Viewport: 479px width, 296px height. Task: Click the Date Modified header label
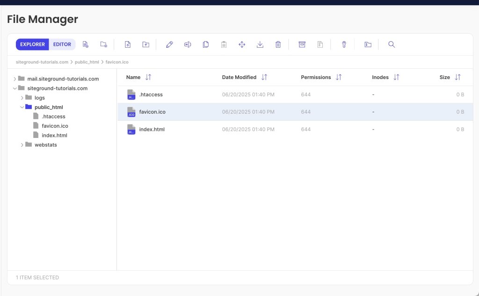click(239, 77)
